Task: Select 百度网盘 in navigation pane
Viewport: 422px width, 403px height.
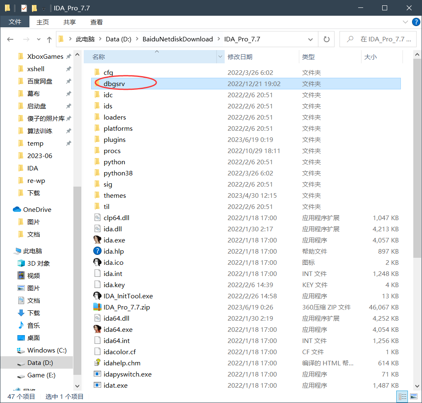Action: pos(39,81)
